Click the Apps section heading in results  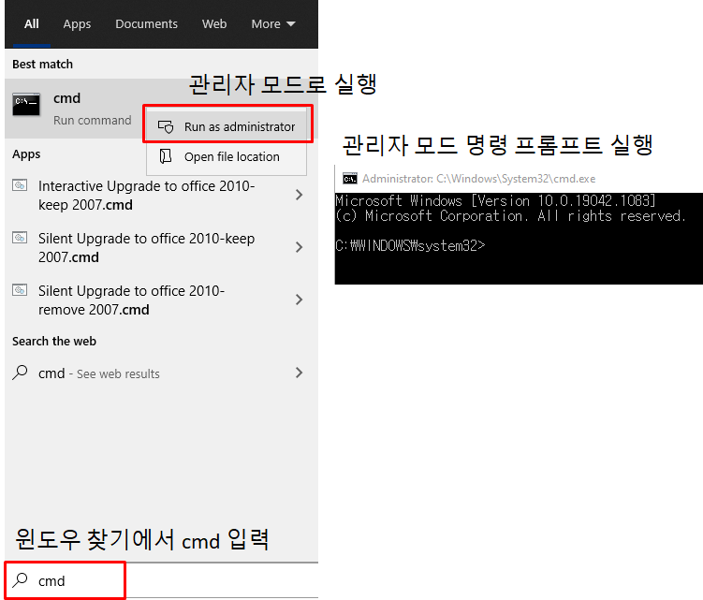pyautogui.click(x=26, y=154)
